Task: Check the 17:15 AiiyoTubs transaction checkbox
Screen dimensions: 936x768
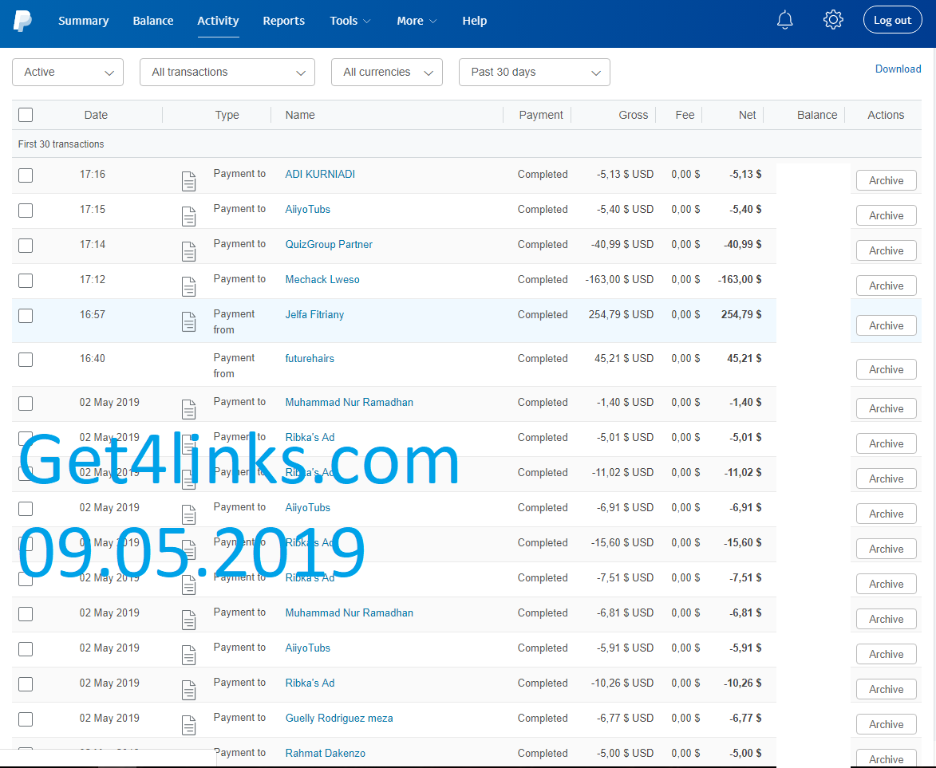Action: click(26, 210)
